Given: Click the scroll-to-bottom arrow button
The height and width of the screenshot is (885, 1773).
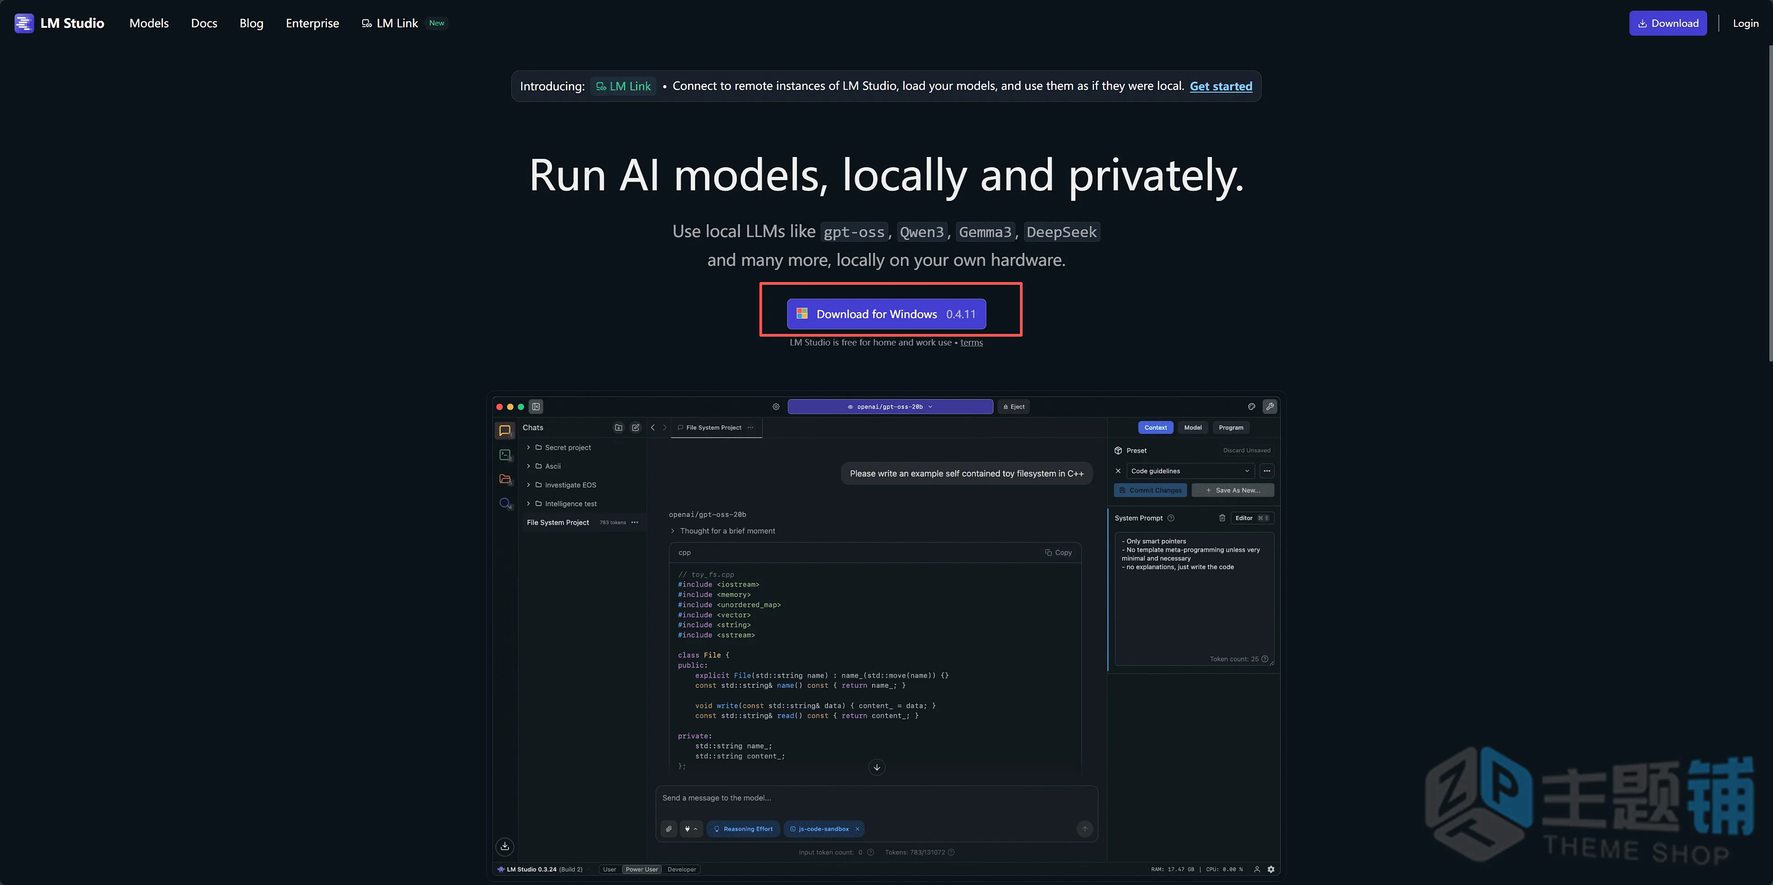Looking at the screenshot, I should point(877,767).
